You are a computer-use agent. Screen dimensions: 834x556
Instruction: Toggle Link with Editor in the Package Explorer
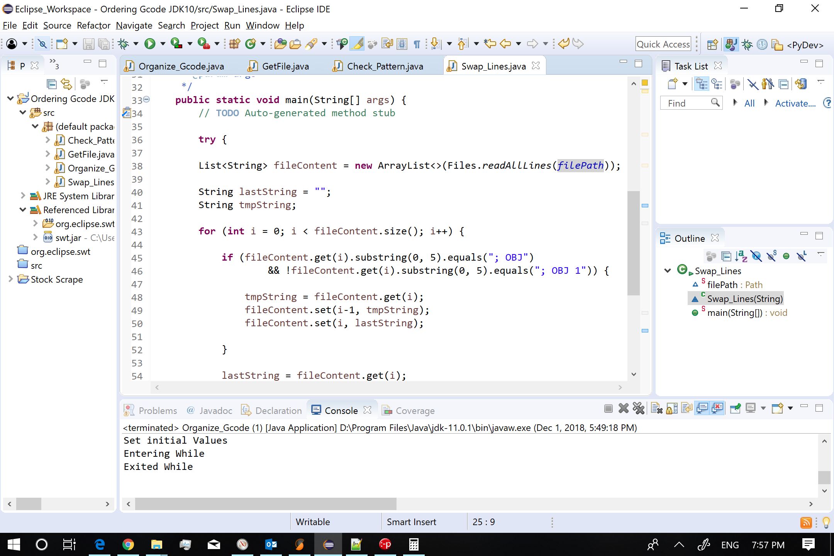click(66, 84)
